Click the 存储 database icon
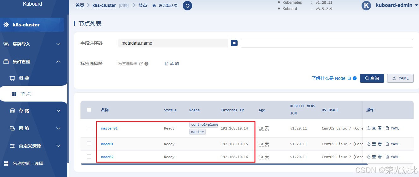The height and width of the screenshot is (177, 419). click(x=12, y=111)
